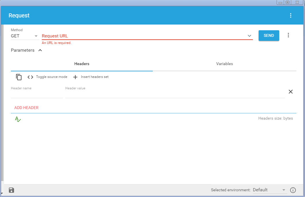Remove the header row with the X icon
Viewport: 305px width, 197px height.
[x=291, y=92]
